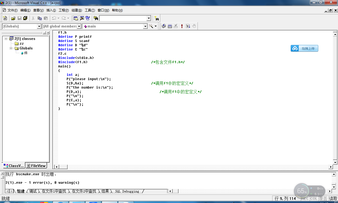The height and width of the screenshot is (203, 338).
Task: Open the Undo history dropdown arrow
Action: pyautogui.click(x=58, y=18)
